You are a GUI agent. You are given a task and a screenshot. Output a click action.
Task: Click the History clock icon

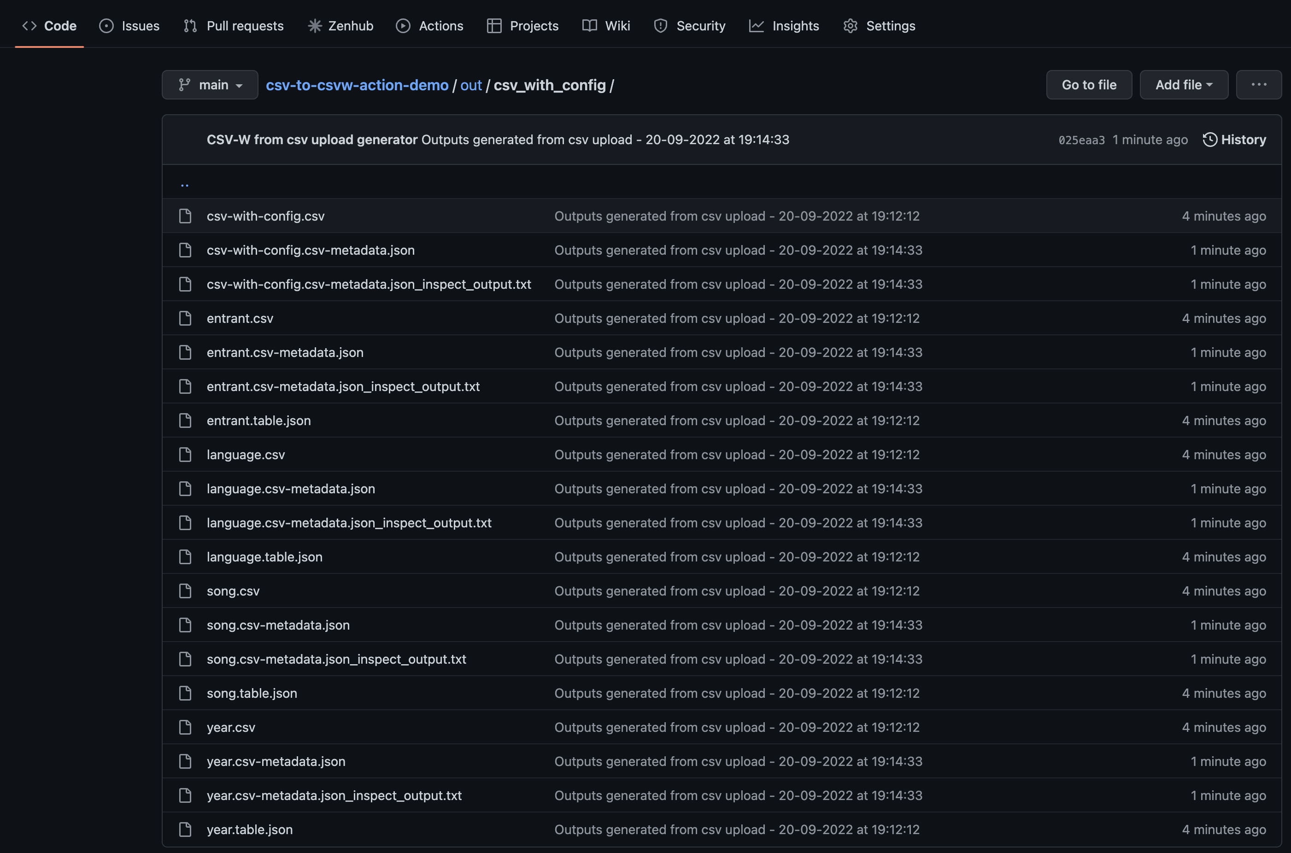point(1209,140)
